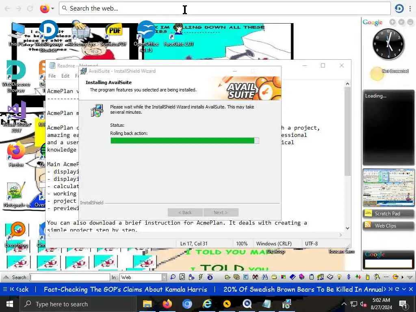This screenshot has height=312, width=416.
Task: Close the news ticker bar
Action: 411,289
